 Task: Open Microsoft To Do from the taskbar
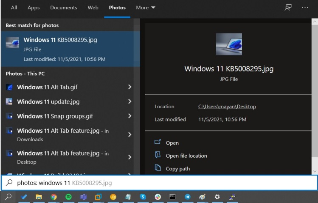24,197
